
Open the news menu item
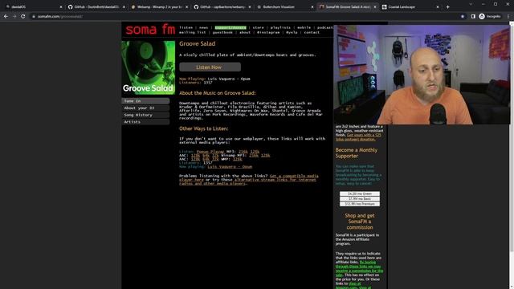tap(203, 27)
